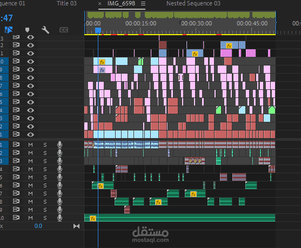Click fx badge on video track 10 light-blue clip

[x=102, y=62]
